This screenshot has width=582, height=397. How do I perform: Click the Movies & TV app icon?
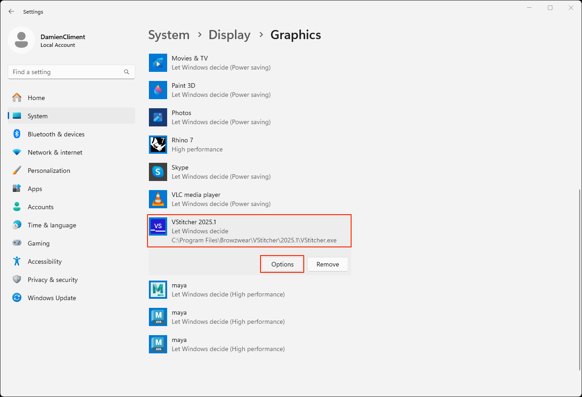[158, 63]
